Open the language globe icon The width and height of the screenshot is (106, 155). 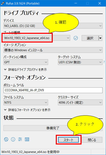[6, 139]
